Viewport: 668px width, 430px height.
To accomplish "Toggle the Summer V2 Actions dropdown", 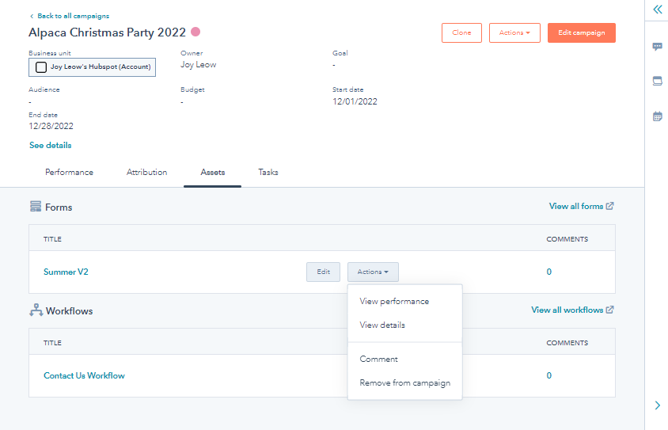I will (x=373, y=272).
